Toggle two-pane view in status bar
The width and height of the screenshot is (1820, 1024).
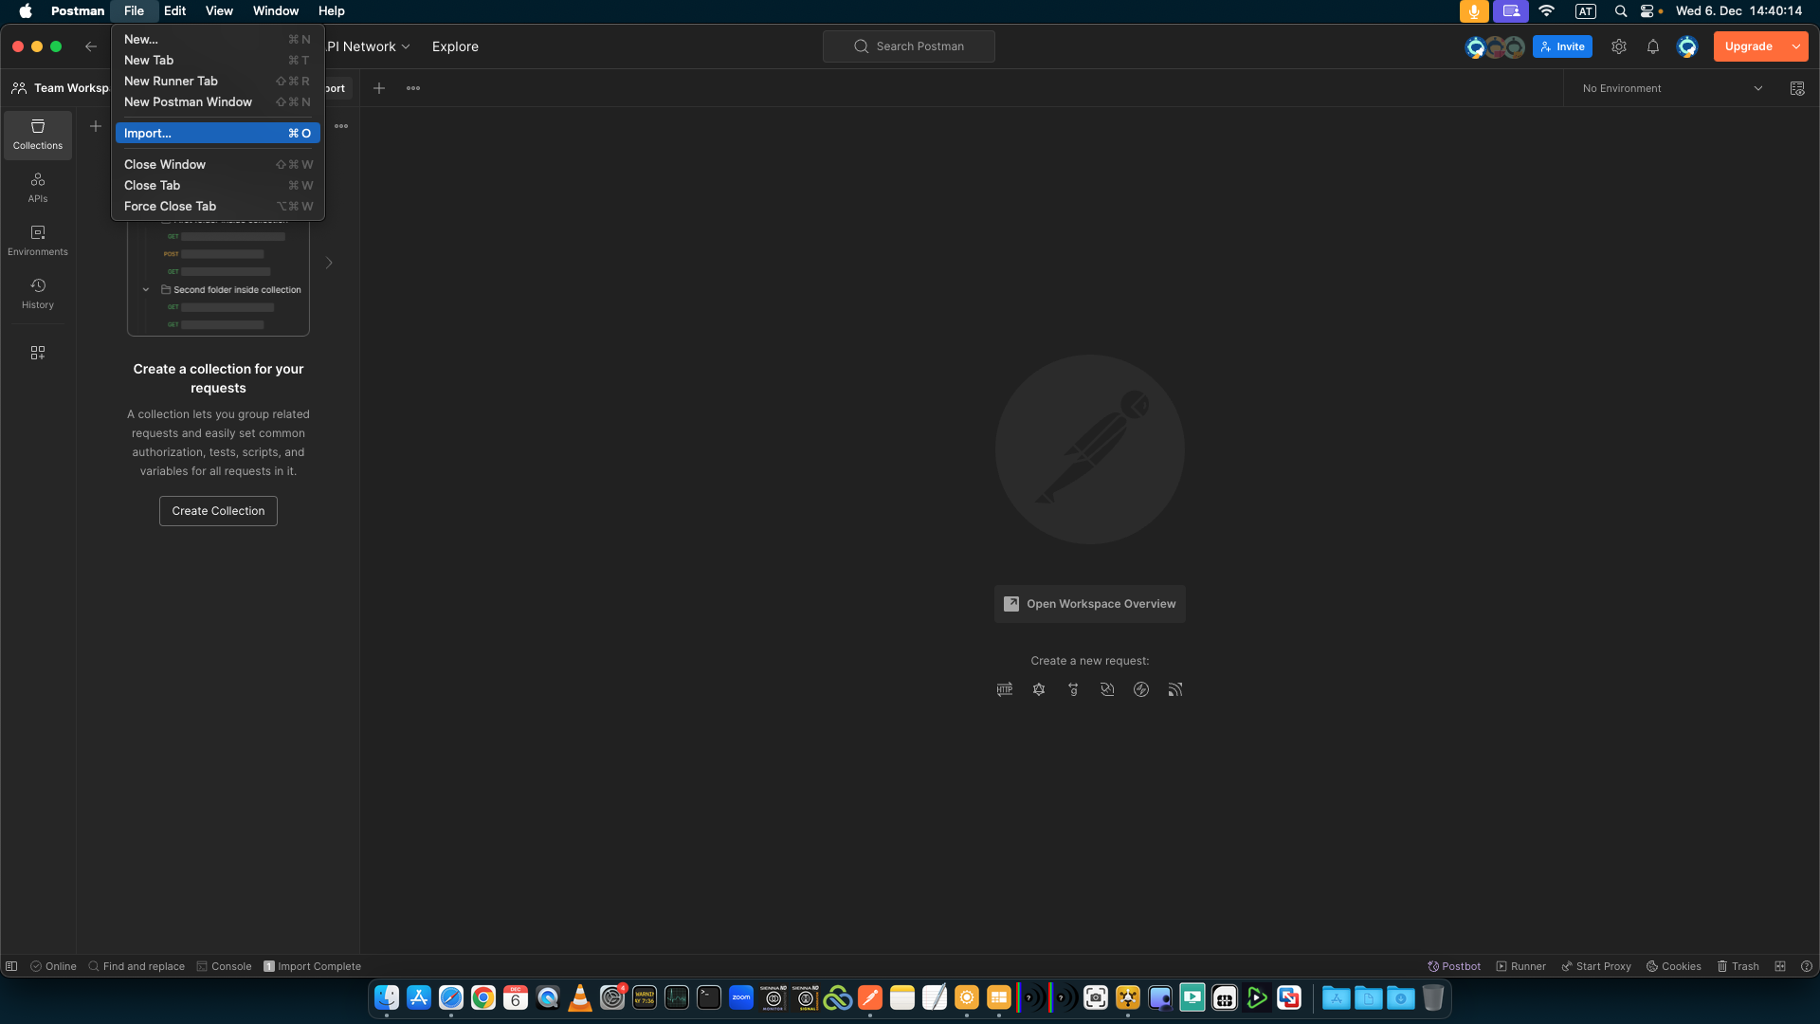click(x=1780, y=966)
